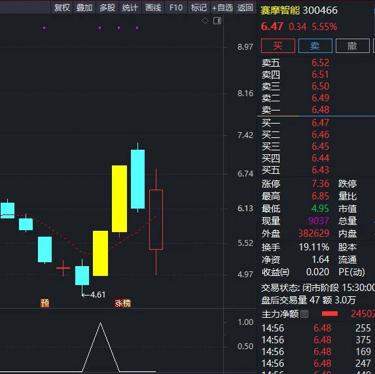Click the trade row with volume 255

click(316, 328)
